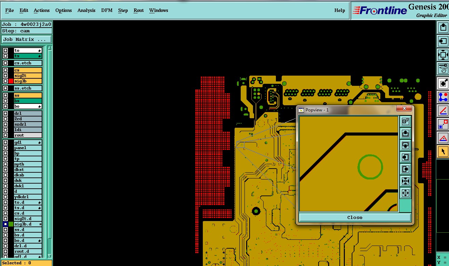
Task: Open the Edit menu
Action: (24, 10)
